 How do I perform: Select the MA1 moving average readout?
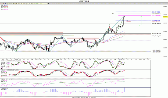(5, 5)
